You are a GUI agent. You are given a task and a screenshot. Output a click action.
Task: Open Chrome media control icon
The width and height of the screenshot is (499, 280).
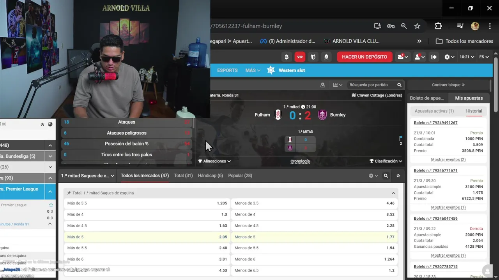(460, 26)
